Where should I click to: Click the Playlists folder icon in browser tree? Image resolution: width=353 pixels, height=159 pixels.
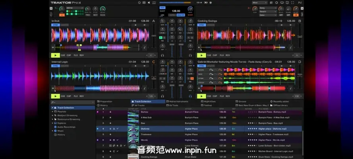click(56, 112)
